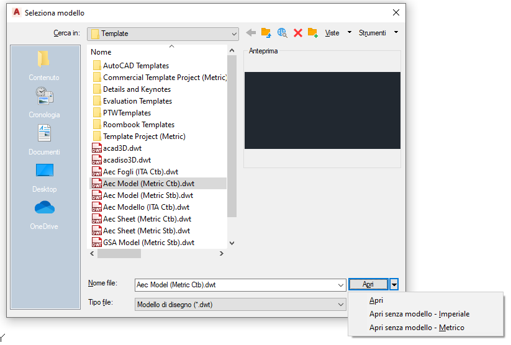Screen dimensions: 511x345
Task: Select Aec Fogli (ITA Ctb).dwt file
Action: (x=135, y=171)
